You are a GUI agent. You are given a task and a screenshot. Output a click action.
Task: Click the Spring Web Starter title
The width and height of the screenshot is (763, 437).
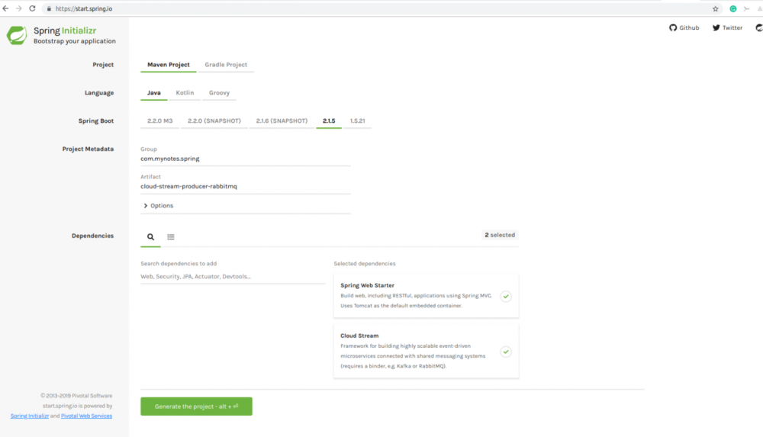pos(368,286)
